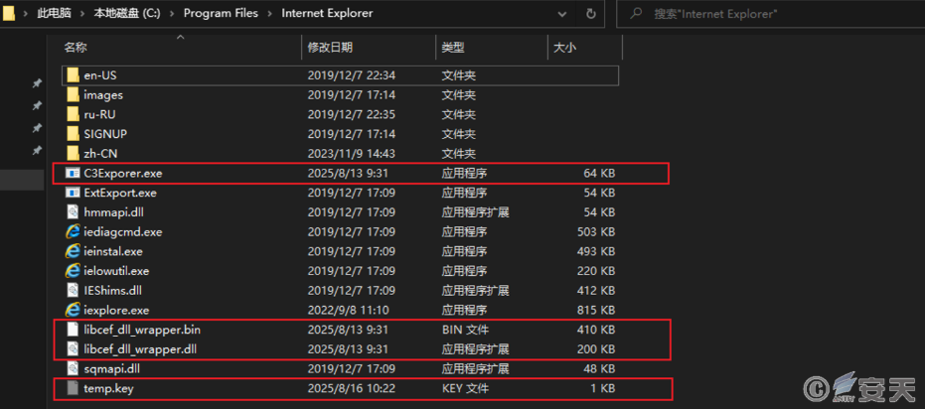Open the en-US folder icon
The height and width of the screenshot is (409, 925).
coord(73,75)
